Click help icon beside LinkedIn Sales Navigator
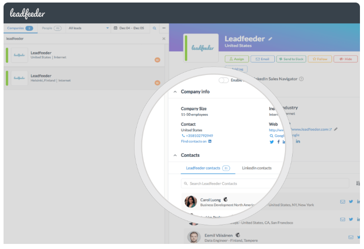 click(301, 79)
